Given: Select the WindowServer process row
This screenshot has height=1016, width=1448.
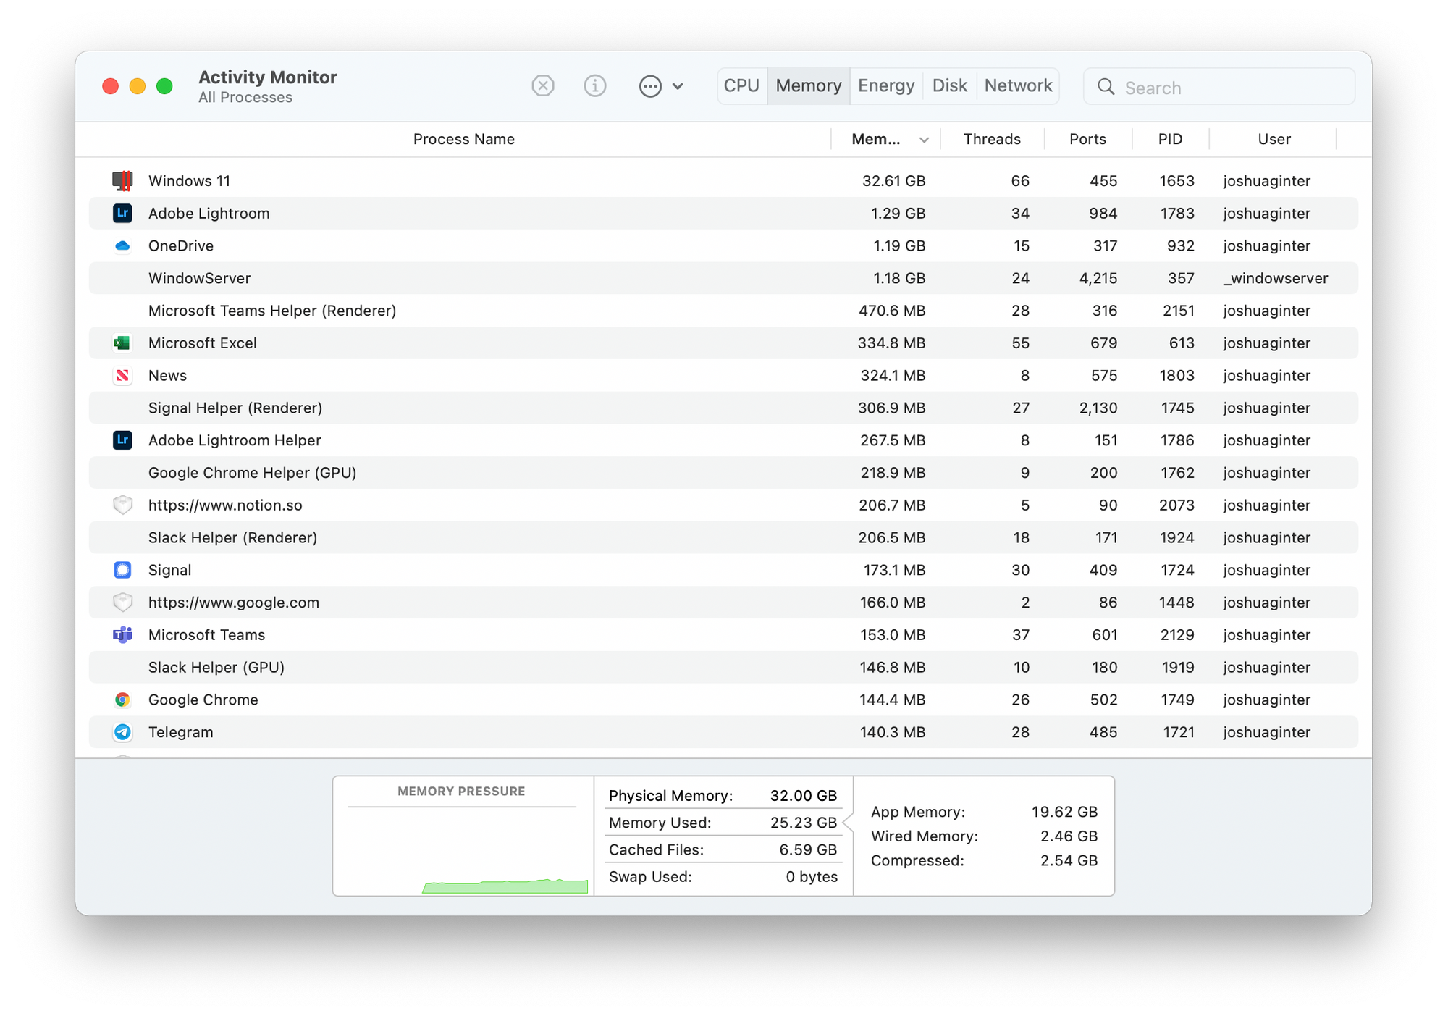Looking at the screenshot, I should coord(723,278).
